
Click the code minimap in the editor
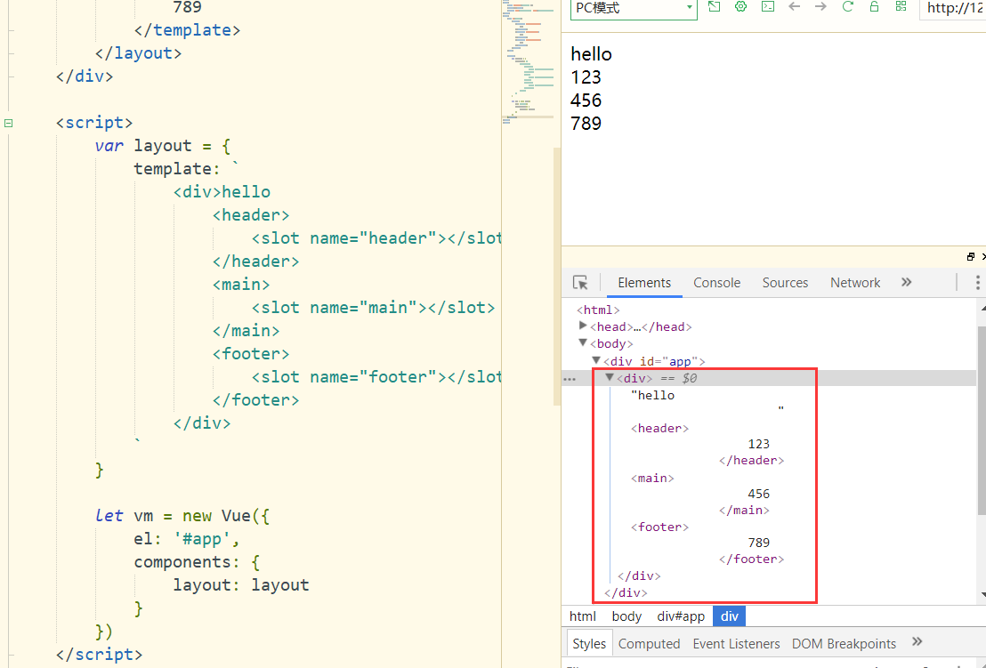(x=529, y=63)
